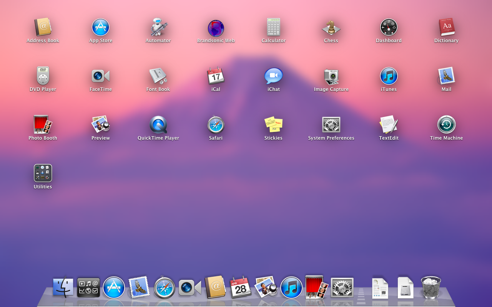The width and height of the screenshot is (492, 307).
Task: Open System Preferences in the Launchpad grid
Action: 331,125
